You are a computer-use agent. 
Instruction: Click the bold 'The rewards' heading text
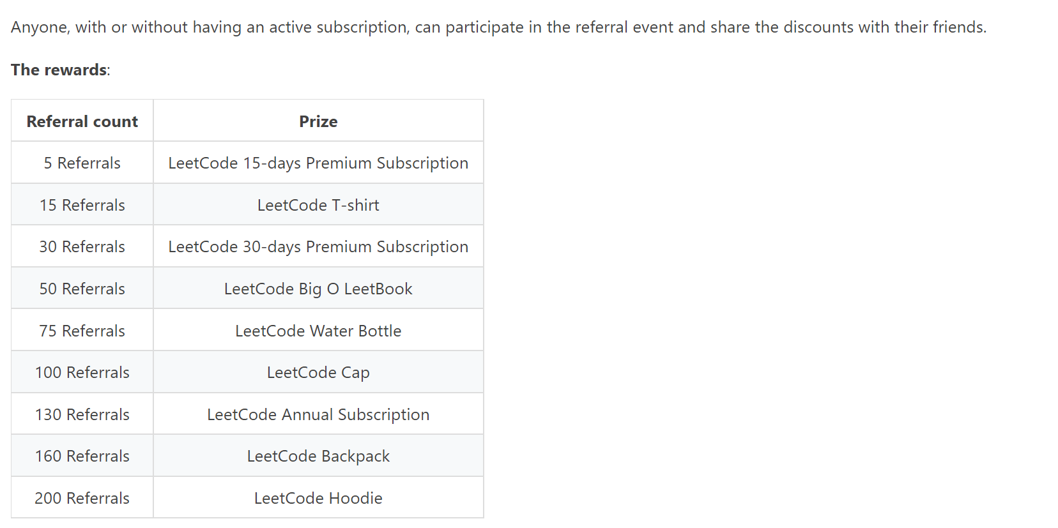(59, 70)
